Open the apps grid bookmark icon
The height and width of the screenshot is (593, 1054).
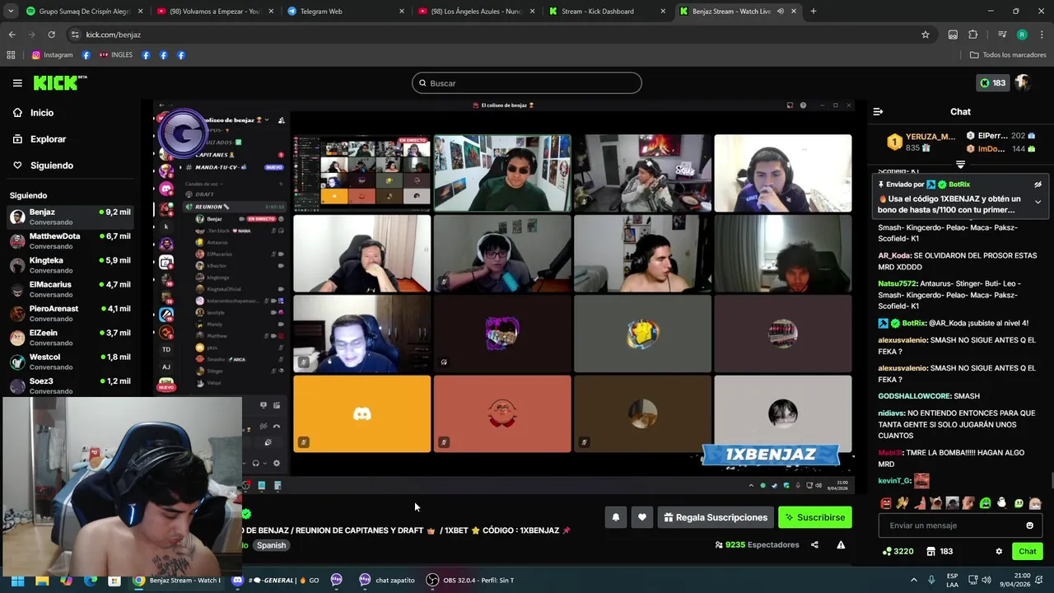[11, 55]
